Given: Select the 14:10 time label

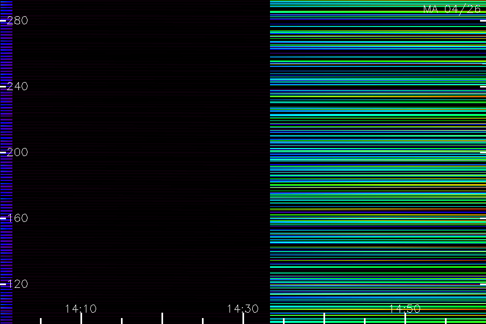Looking at the screenshot, I should click(81, 308).
